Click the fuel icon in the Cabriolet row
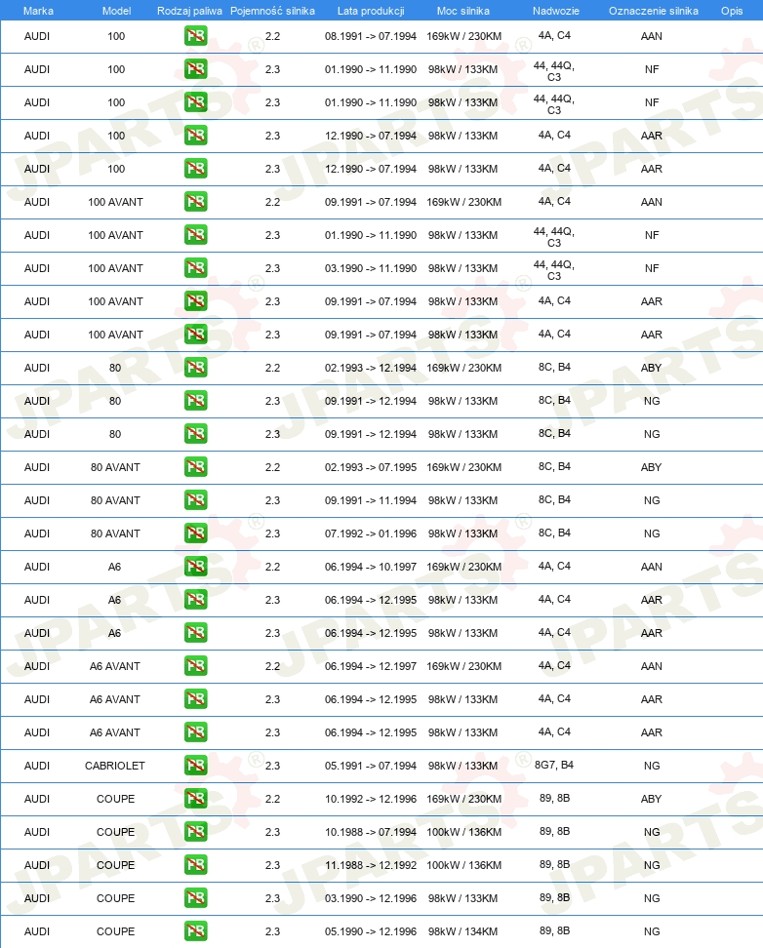The image size is (763, 948). tap(195, 766)
